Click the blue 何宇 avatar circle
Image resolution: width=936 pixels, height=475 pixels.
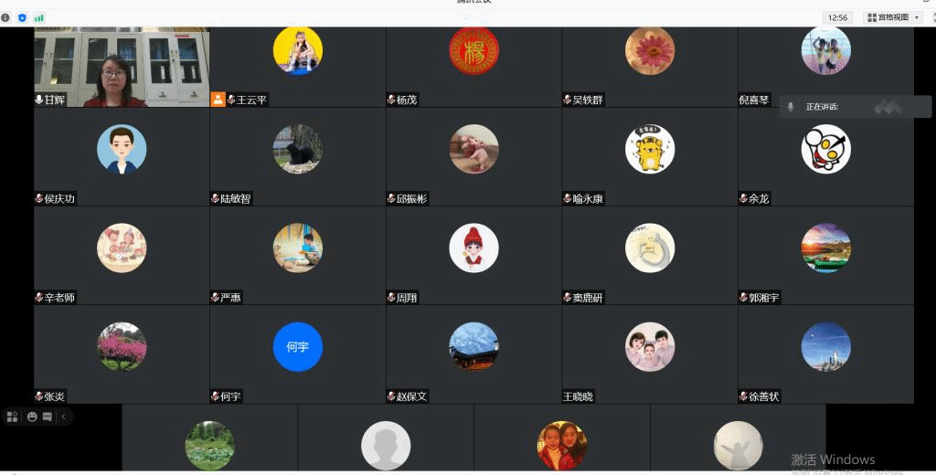point(298,347)
